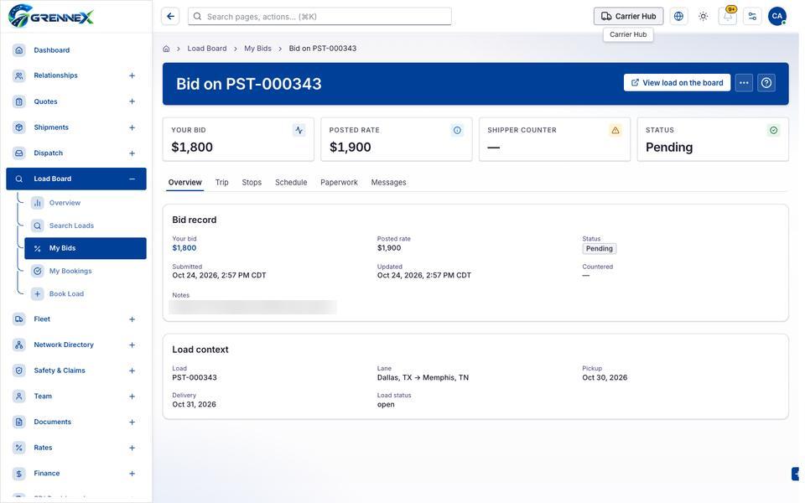
Task: Open the CA user avatar menu
Action: [777, 17]
